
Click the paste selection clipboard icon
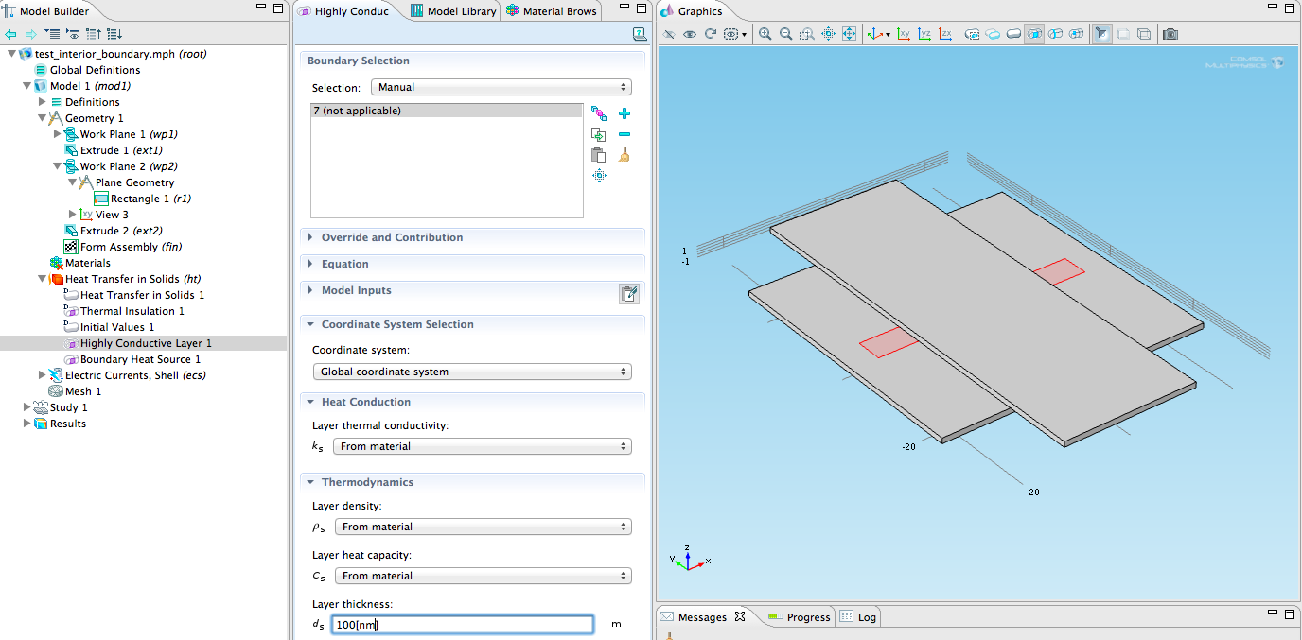[x=598, y=155]
